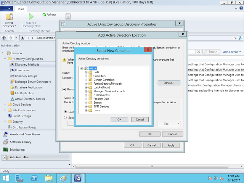Toggle the Recursive search checkbox
This screenshot has height=183, width=244.
(64, 89)
